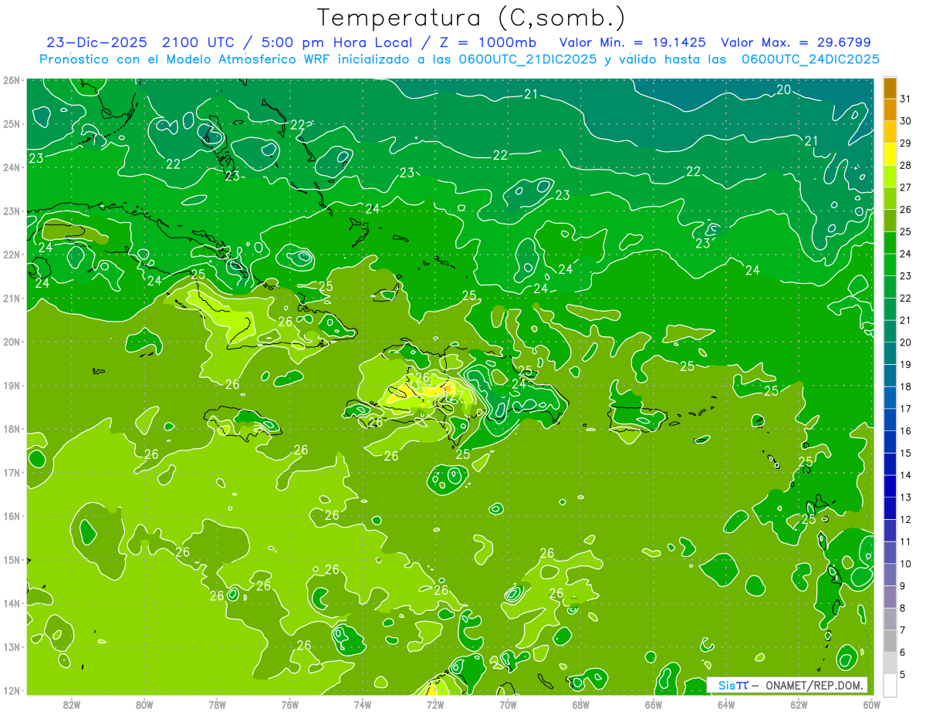926x715 pixels.
Task: Click the longitude axis label "60W"
Action: [x=870, y=704]
